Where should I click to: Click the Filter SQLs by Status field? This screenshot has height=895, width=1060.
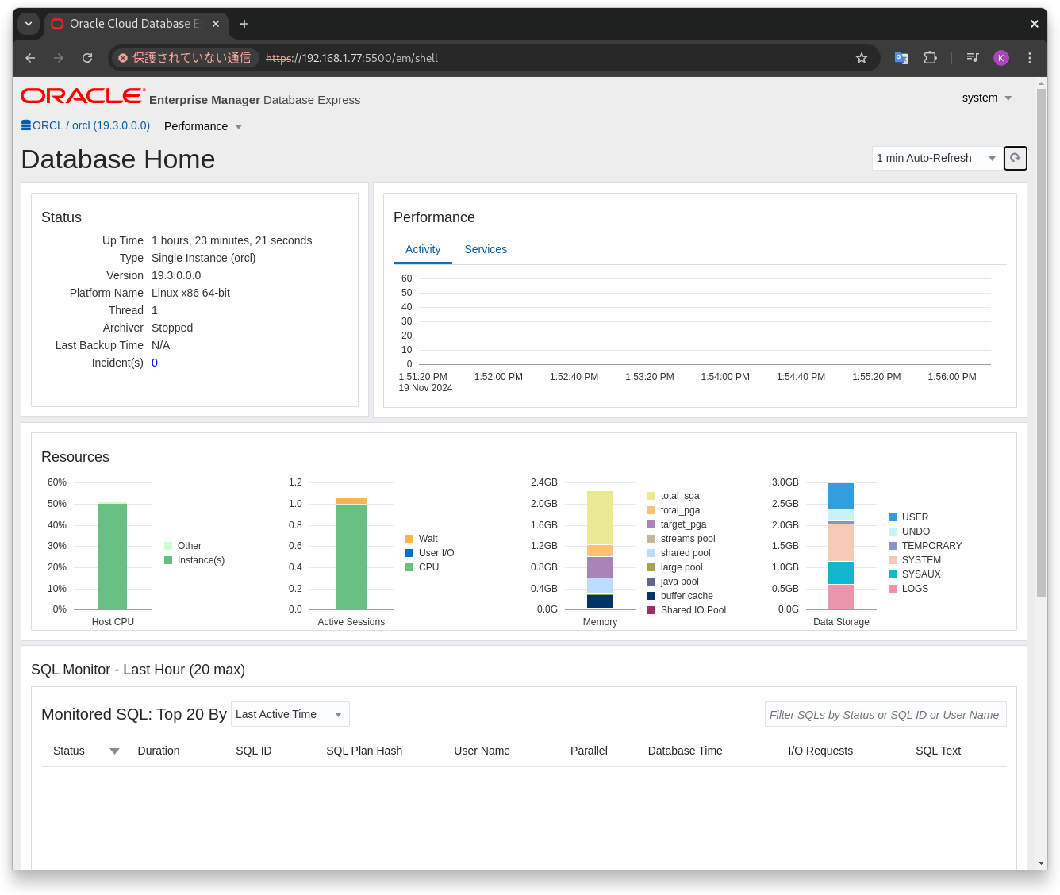pyautogui.click(x=885, y=714)
